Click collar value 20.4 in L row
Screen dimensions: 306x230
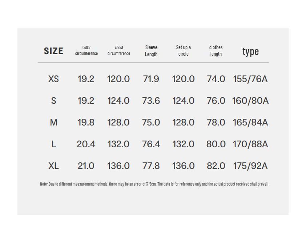[86, 144]
